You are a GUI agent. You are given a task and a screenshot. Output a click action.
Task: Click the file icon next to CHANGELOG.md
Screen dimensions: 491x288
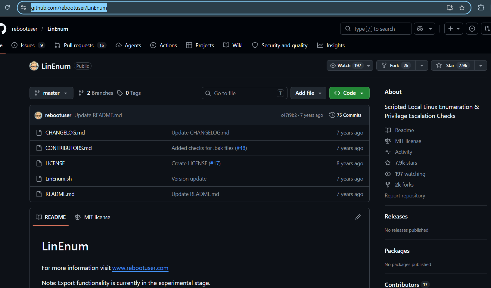[x=39, y=133]
